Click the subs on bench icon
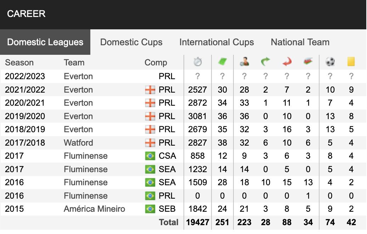Screen dimensions: 367x234 (x=308, y=62)
